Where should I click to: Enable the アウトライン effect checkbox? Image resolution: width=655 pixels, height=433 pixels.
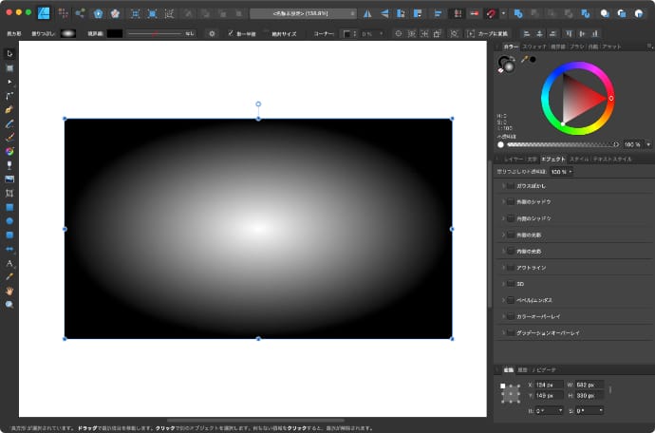(511, 268)
